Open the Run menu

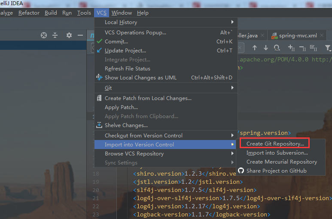67,13
